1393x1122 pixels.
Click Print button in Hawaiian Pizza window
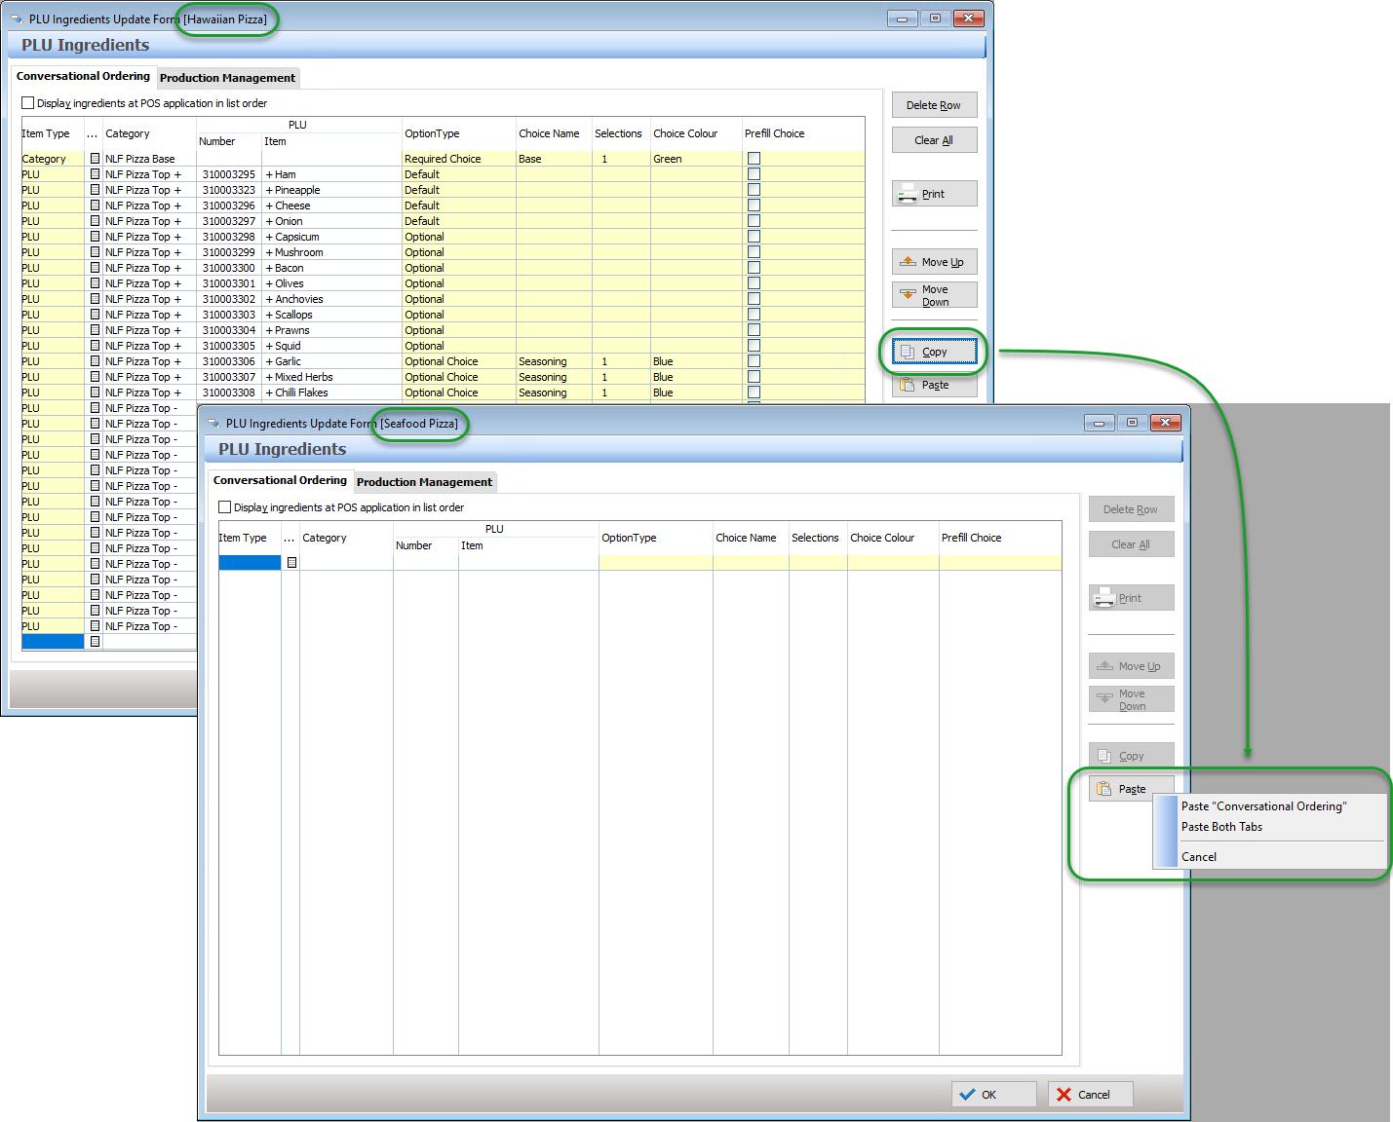(934, 194)
